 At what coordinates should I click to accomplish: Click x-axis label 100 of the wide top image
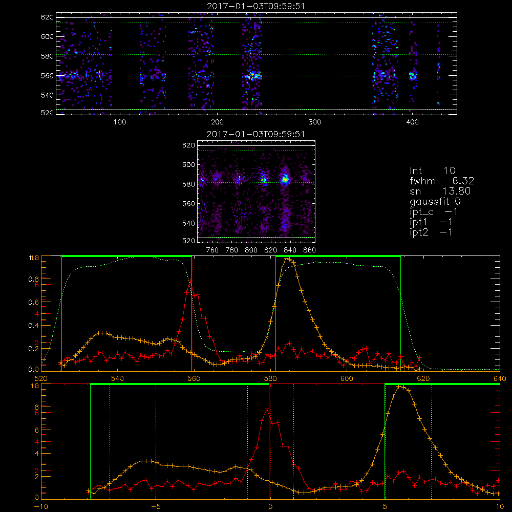(120, 122)
